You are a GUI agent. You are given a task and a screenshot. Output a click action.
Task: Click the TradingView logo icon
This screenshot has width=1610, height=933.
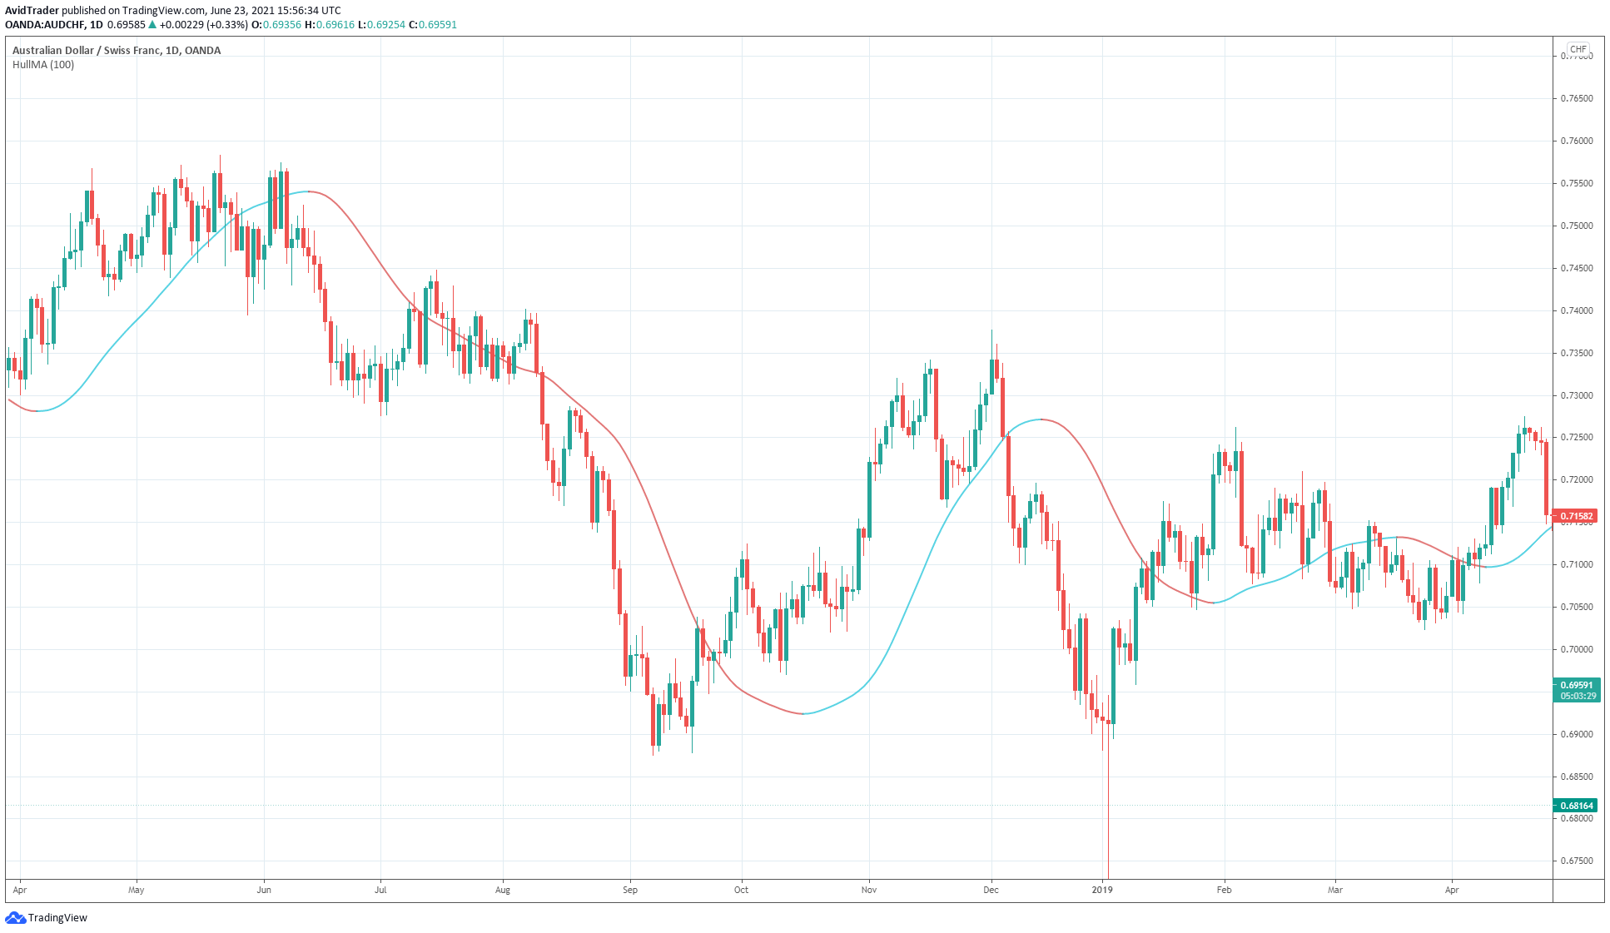(x=15, y=917)
